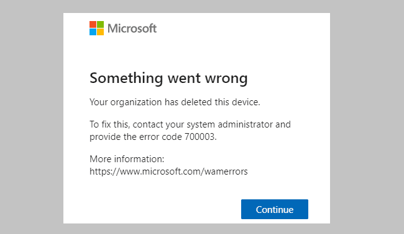Viewport: 404px width, 234px height.
Task: Click the yellow square of the logo
Action: point(100,32)
